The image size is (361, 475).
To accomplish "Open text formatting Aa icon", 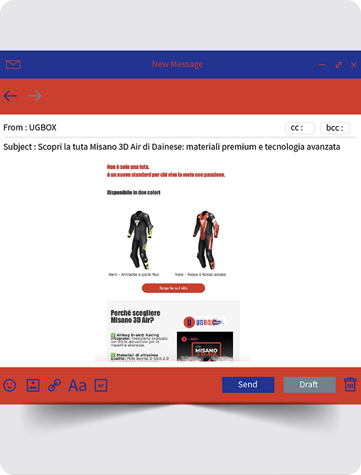I will [x=77, y=386].
